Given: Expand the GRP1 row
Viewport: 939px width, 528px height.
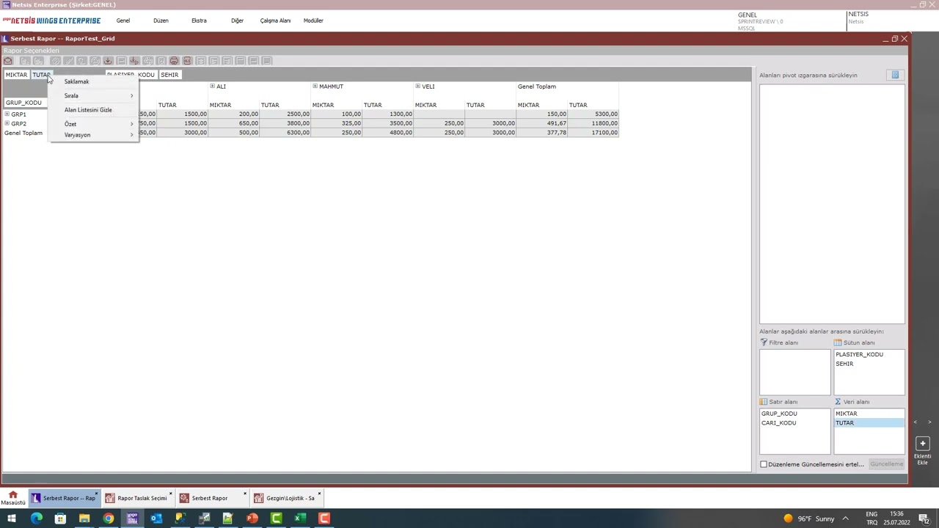Looking at the screenshot, I should point(7,114).
